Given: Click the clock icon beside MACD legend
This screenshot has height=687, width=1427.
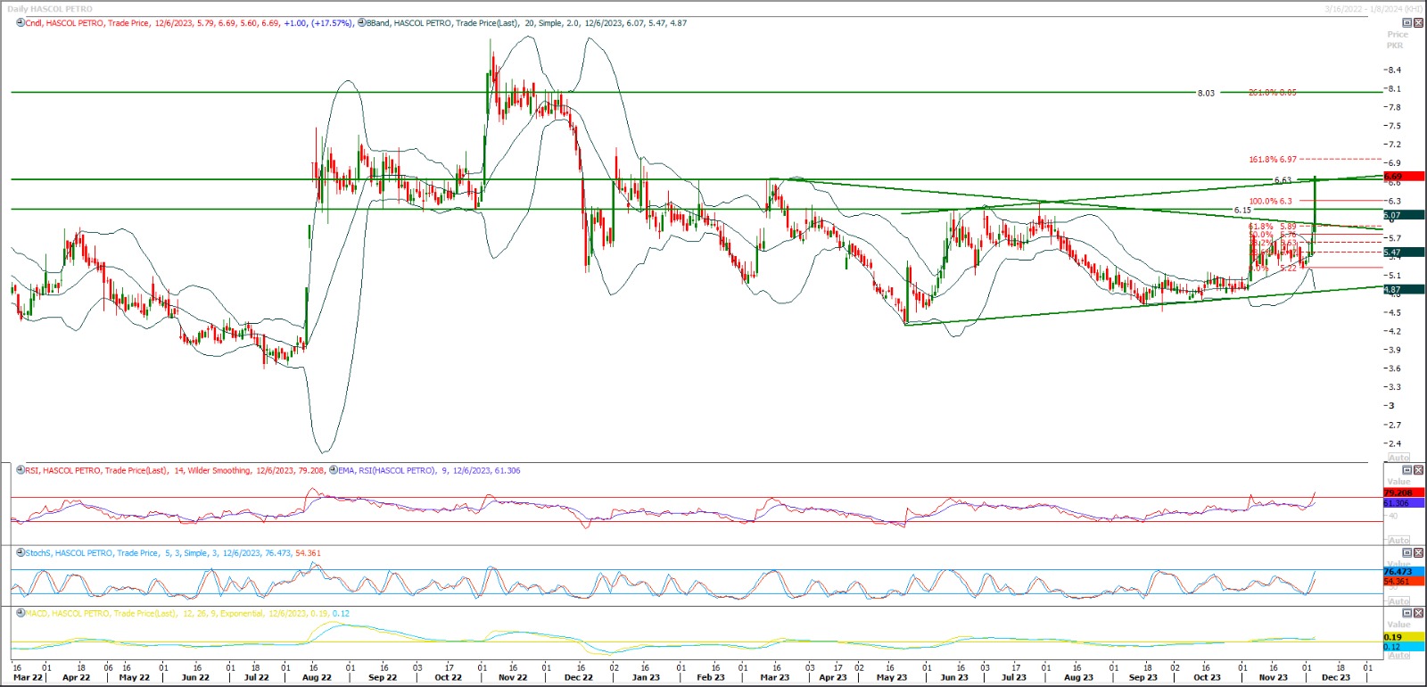Looking at the screenshot, I should (x=21, y=613).
